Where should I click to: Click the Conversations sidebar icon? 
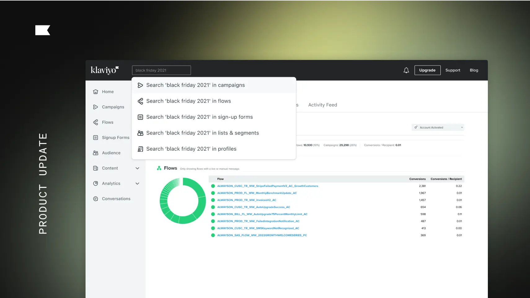pos(95,199)
